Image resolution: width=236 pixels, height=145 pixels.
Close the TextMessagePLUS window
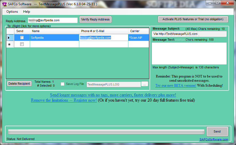tap(227, 3)
